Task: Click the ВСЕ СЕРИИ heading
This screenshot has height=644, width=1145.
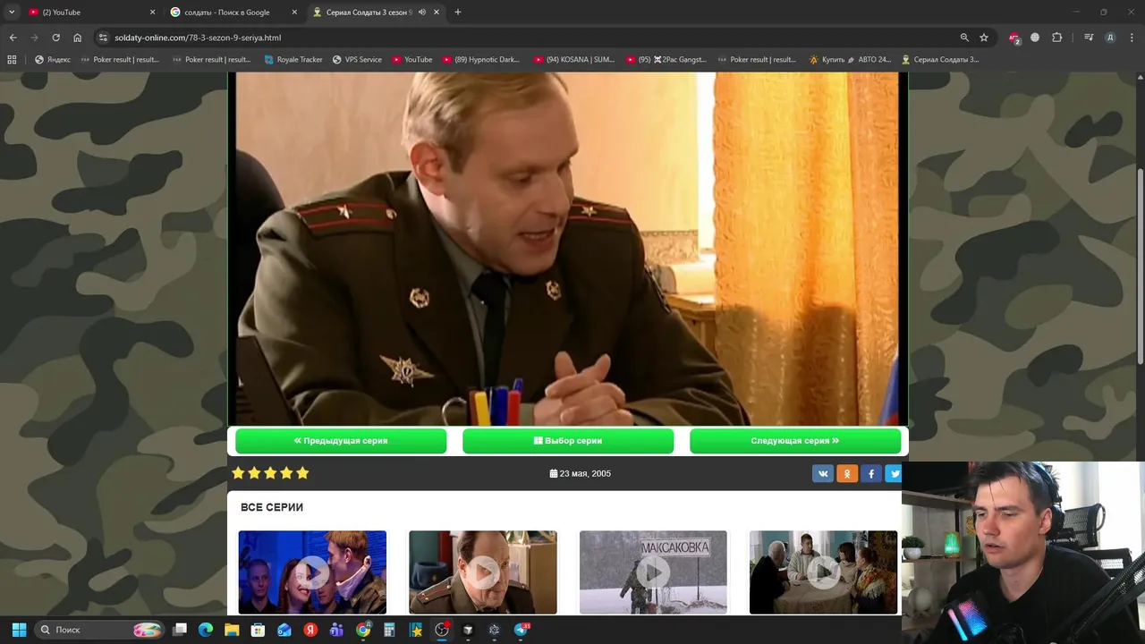Action: tap(272, 507)
